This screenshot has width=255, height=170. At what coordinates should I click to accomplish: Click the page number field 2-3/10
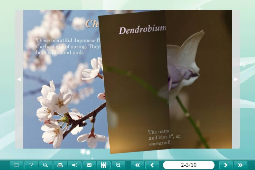(189, 165)
